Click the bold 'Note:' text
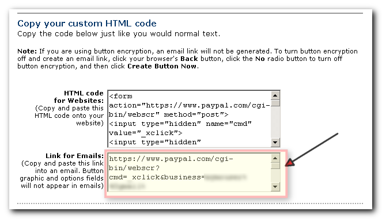The image size is (382, 219). point(27,51)
